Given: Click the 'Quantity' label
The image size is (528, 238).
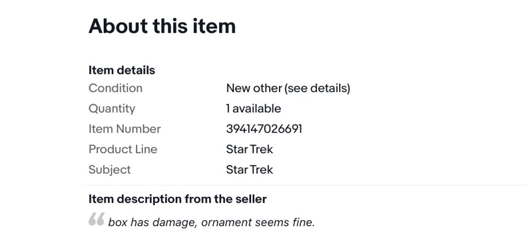Looking at the screenshot, I should click(x=112, y=108).
